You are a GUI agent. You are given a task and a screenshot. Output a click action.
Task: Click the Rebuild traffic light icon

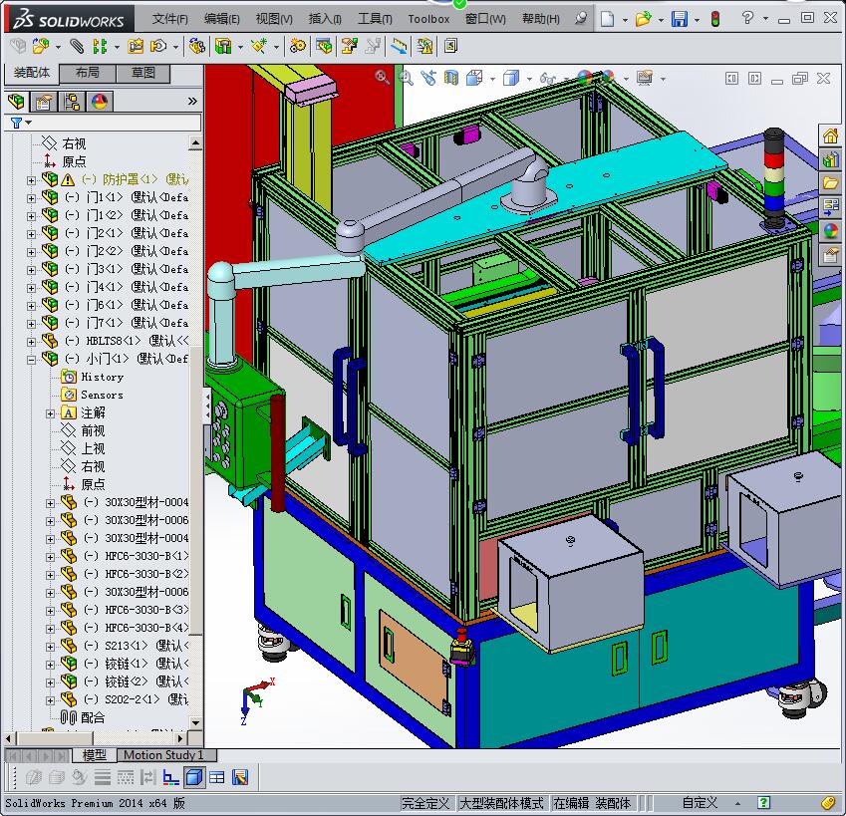(715, 19)
